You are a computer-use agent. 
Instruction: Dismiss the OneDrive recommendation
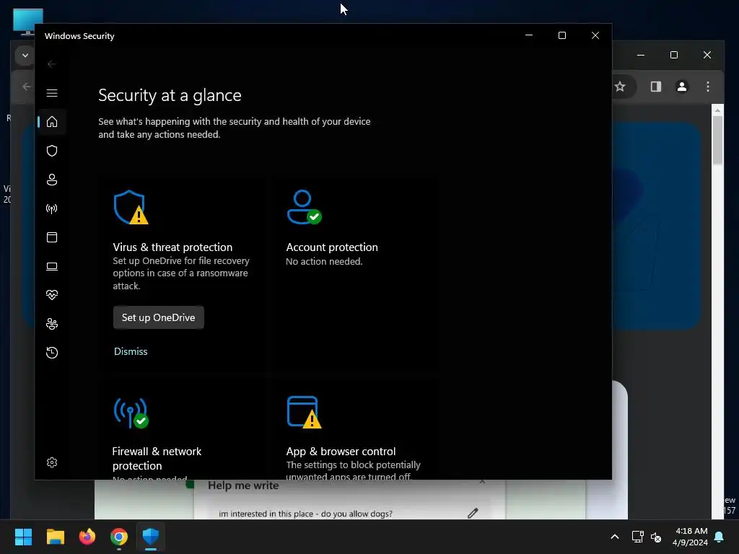tap(131, 351)
